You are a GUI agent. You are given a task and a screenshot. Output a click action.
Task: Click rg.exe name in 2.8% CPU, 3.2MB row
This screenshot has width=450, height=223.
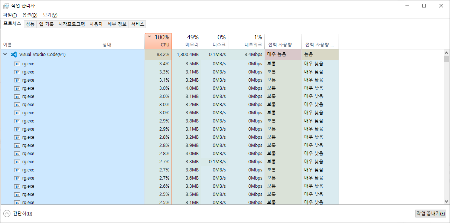pyautogui.click(x=28, y=137)
